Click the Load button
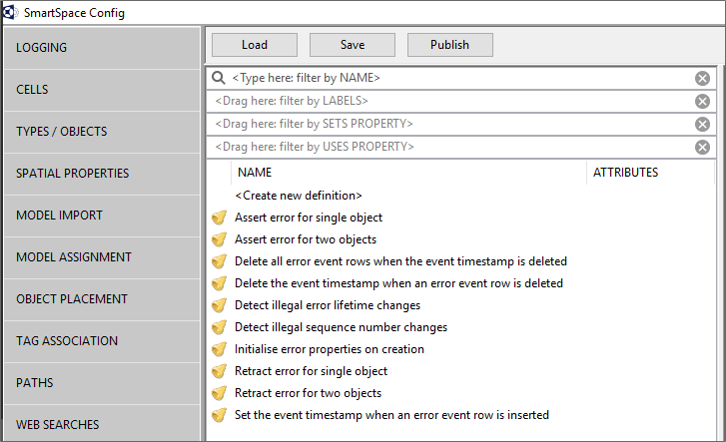The image size is (726, 442). [255, 45]
